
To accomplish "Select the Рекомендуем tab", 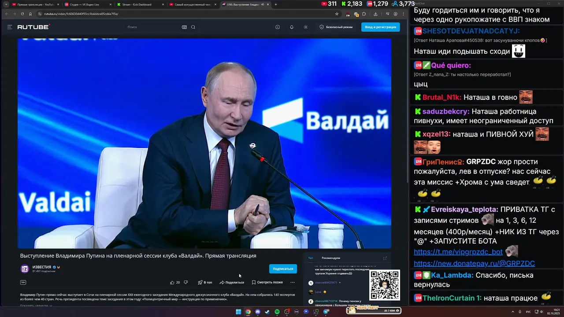I will pos(331,258).
